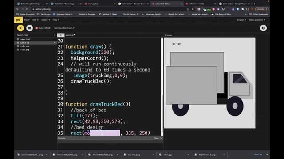The width and height of the screenshot is (284, 159).
Task: Click Show All downloads
Action: coord(258,155)
